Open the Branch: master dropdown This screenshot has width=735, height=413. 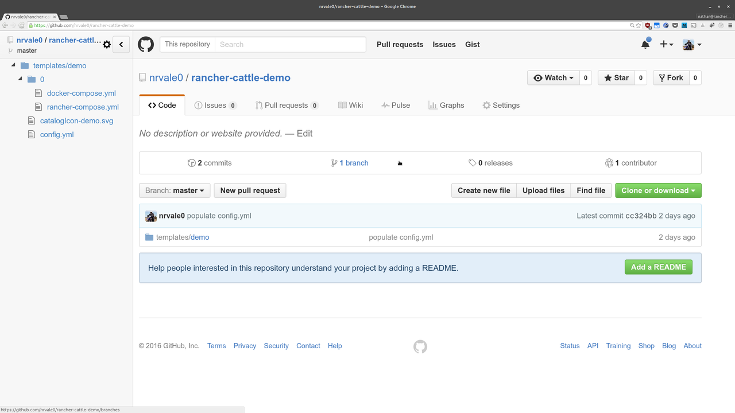(175, 190)
